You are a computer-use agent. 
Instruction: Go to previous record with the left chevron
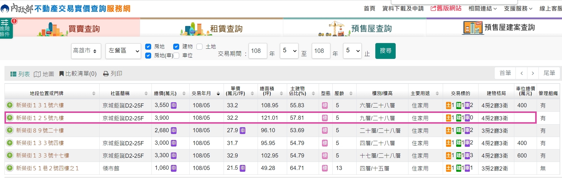[x=521, y=73]
